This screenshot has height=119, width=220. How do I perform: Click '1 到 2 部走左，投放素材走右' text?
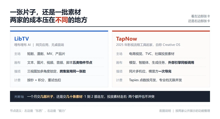click(x=105, y=97)
